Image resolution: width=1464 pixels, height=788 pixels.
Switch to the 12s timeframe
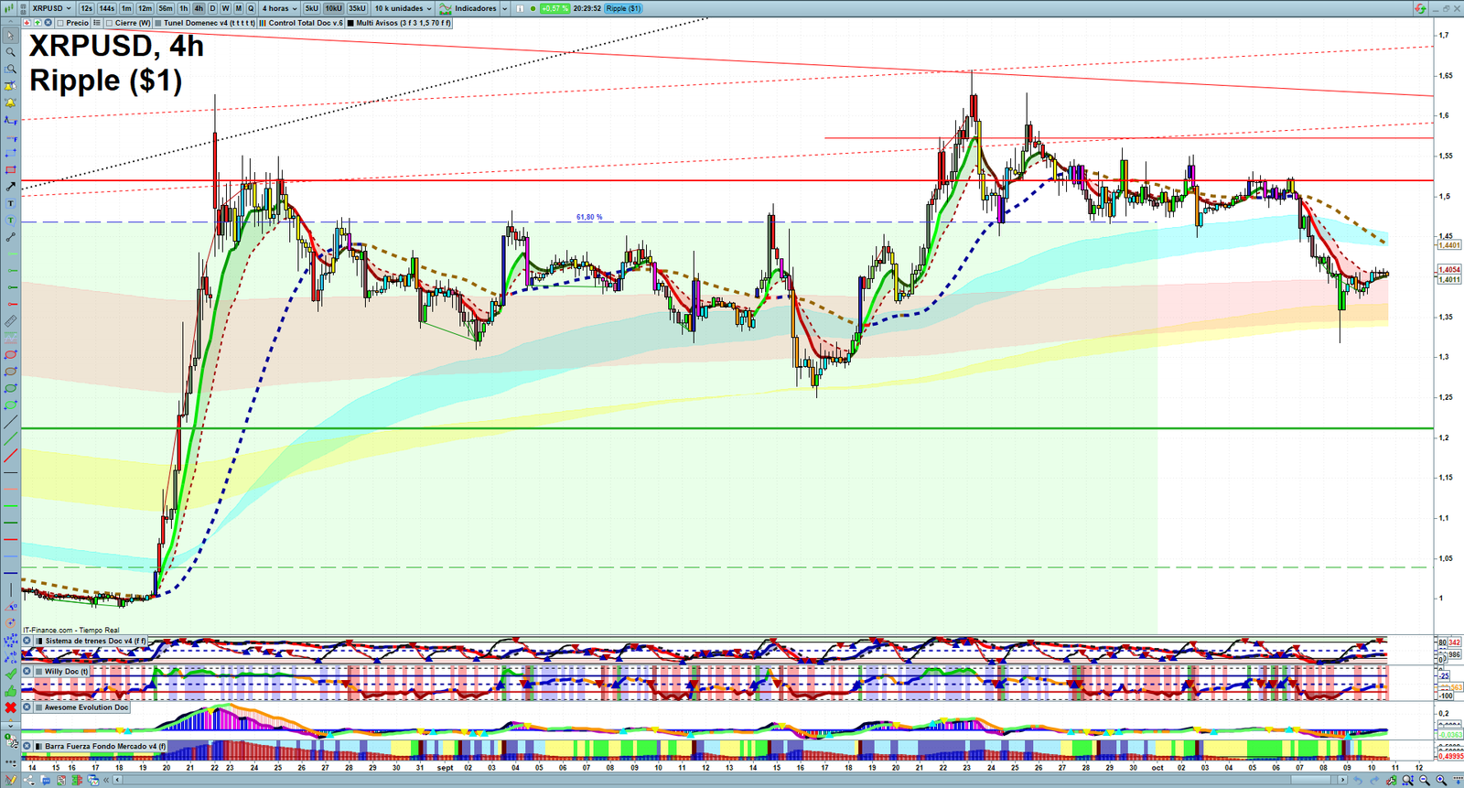pos(86,8)
